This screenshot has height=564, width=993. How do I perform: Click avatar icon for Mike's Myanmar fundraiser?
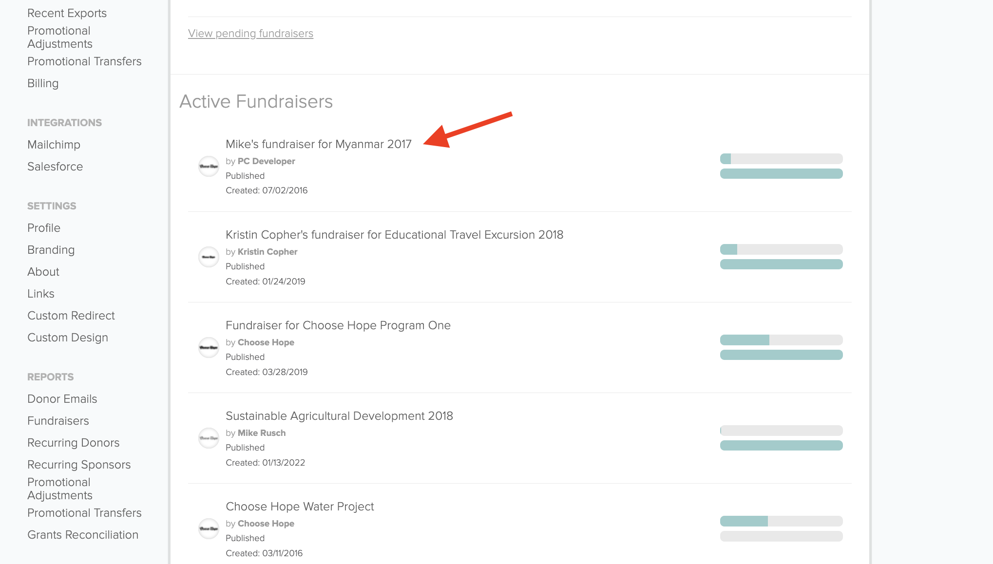pyautogui.click(x=209, y=166)
